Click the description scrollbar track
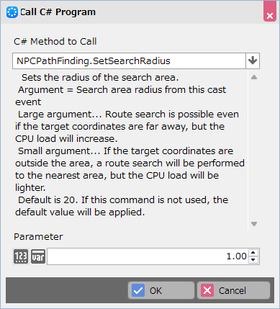This screenshot has height=309, width=280. click(254, 151)
